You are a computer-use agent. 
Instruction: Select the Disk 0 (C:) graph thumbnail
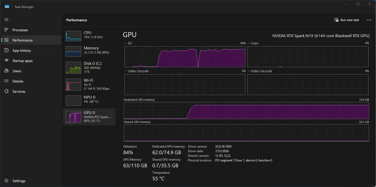pos(73,68)
